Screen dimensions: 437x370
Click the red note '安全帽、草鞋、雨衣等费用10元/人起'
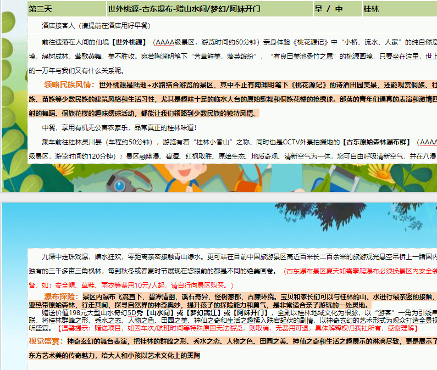click(111, 285)
